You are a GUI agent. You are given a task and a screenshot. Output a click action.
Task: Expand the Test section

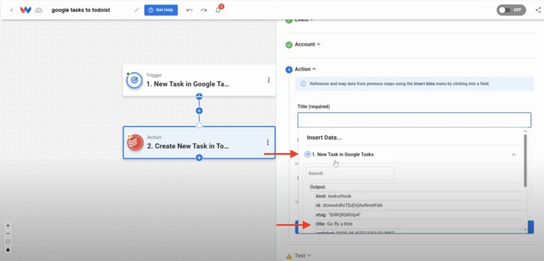[x=303, y=256]
